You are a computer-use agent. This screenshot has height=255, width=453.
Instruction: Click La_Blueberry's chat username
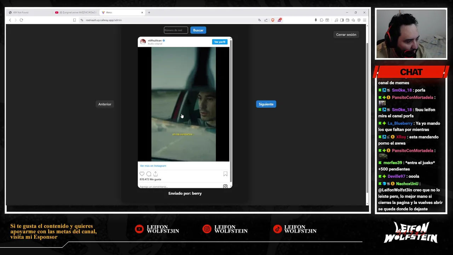[400, 124]
